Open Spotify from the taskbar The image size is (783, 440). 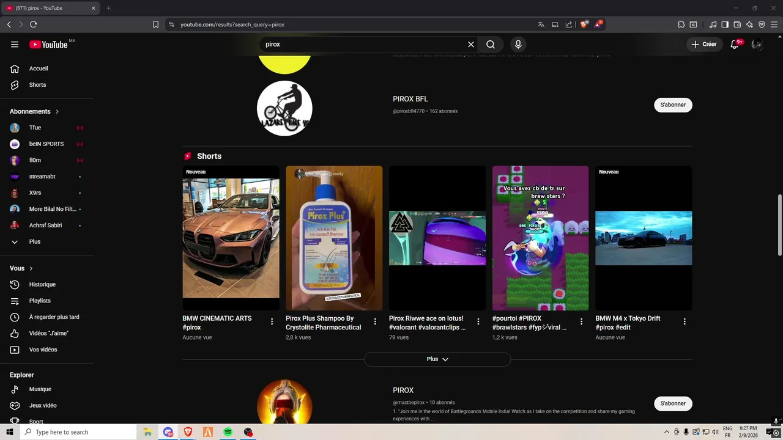(228, 432)
